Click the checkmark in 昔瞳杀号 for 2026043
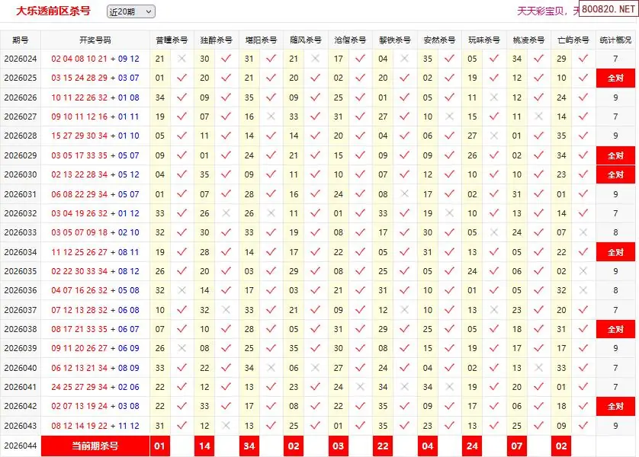This screenshot has height=457, width=639. coord(181,426)
